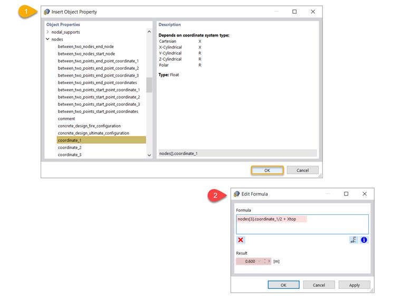Open the Result value dropdown arrow

[260, 261]
